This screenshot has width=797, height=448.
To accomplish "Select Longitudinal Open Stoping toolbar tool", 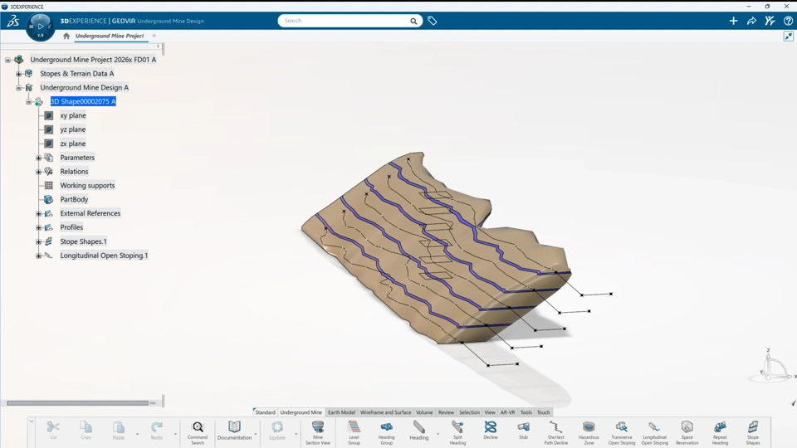I will (x=655, y=433).
